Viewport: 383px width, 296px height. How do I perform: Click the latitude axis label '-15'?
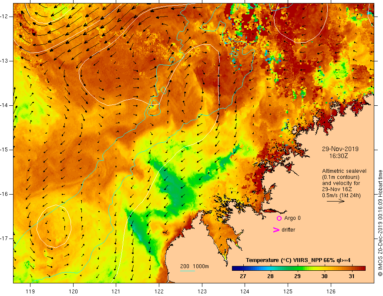[4, 150]
